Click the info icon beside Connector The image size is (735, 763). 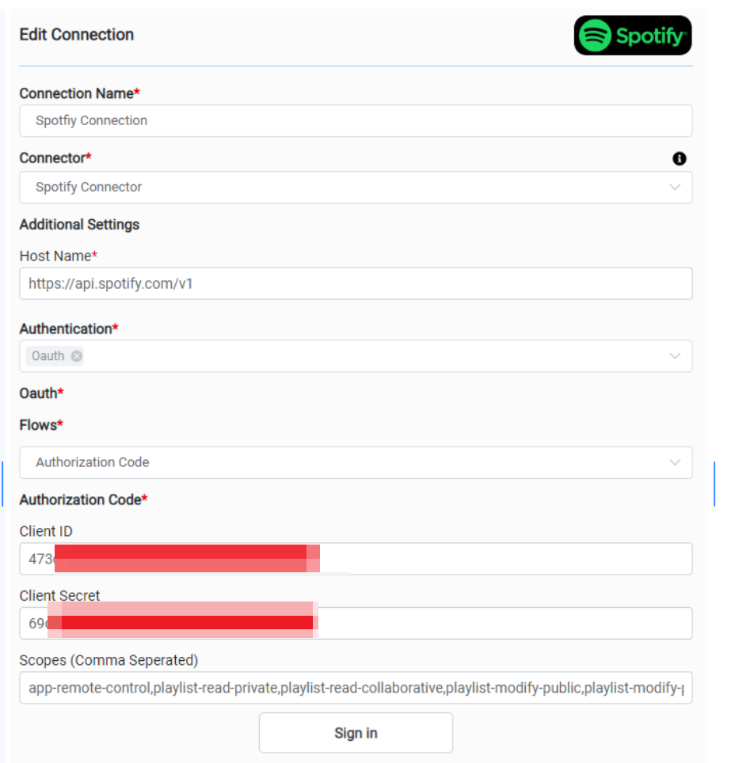pos(679,159)
